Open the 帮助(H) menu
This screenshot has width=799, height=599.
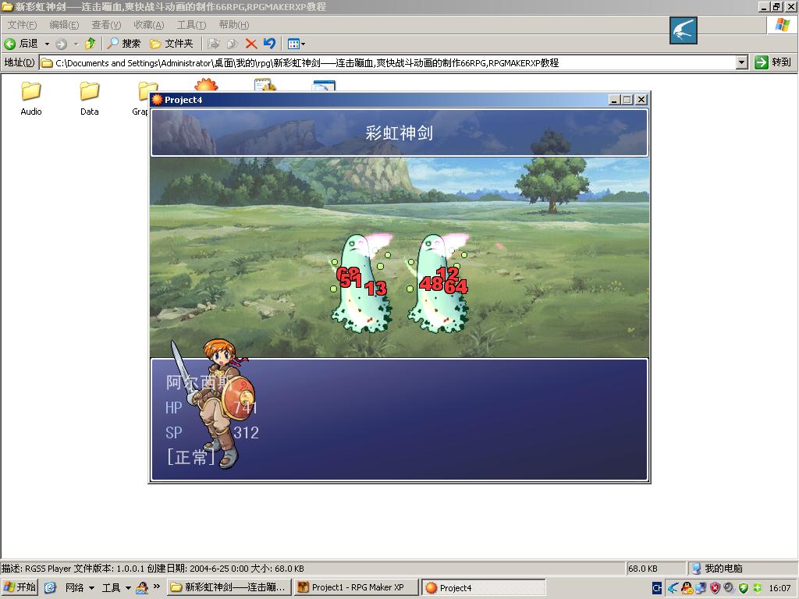coord(234,25)
